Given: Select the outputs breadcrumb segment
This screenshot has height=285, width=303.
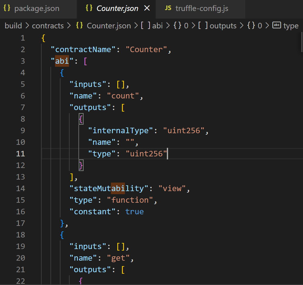Looking at the screenshot, I should [223, 26].
